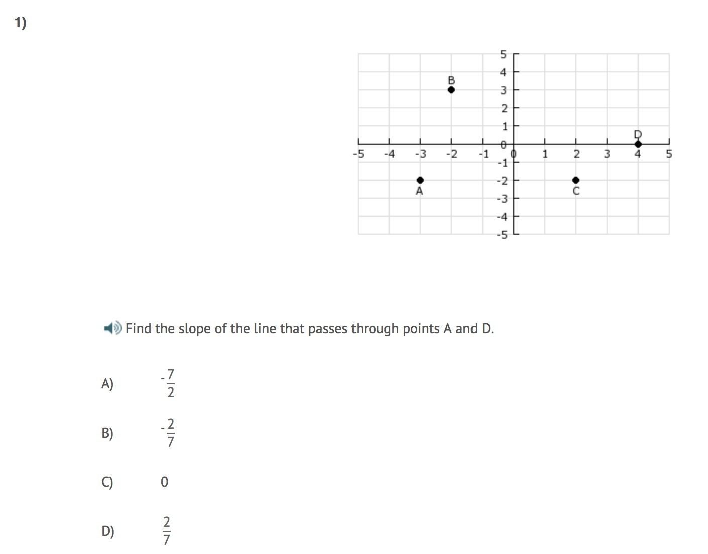The image size is (708, 554).
Task: Select answer choice D)
Action: 108,531
